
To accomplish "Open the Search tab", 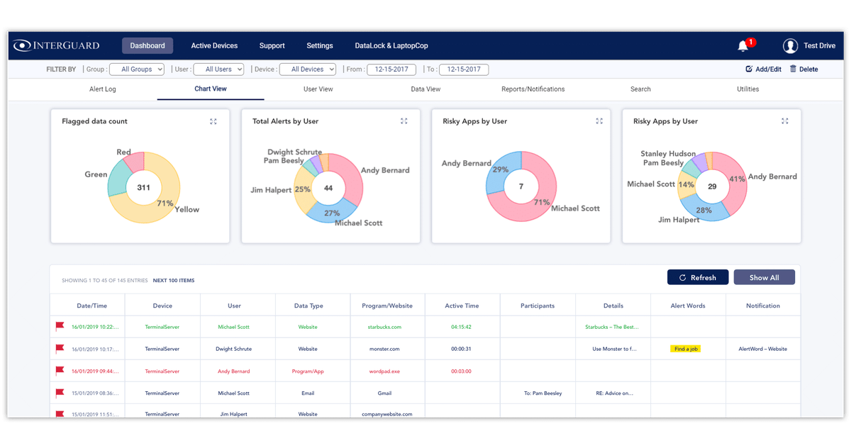I will [x=640, y=89].
